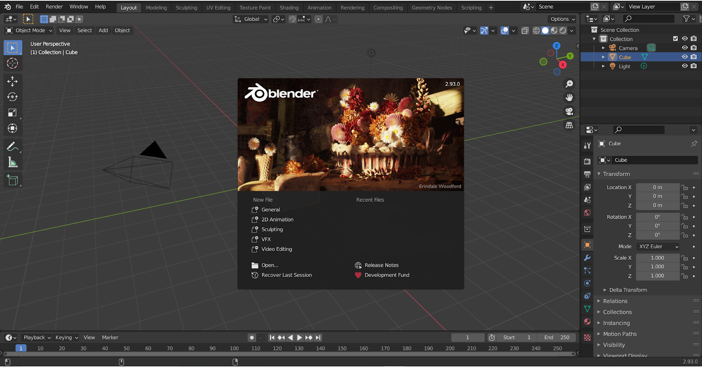The image size is (702, 367).
Task: Click frame 100 on the timeline
Action: click(x=234, y=349)
